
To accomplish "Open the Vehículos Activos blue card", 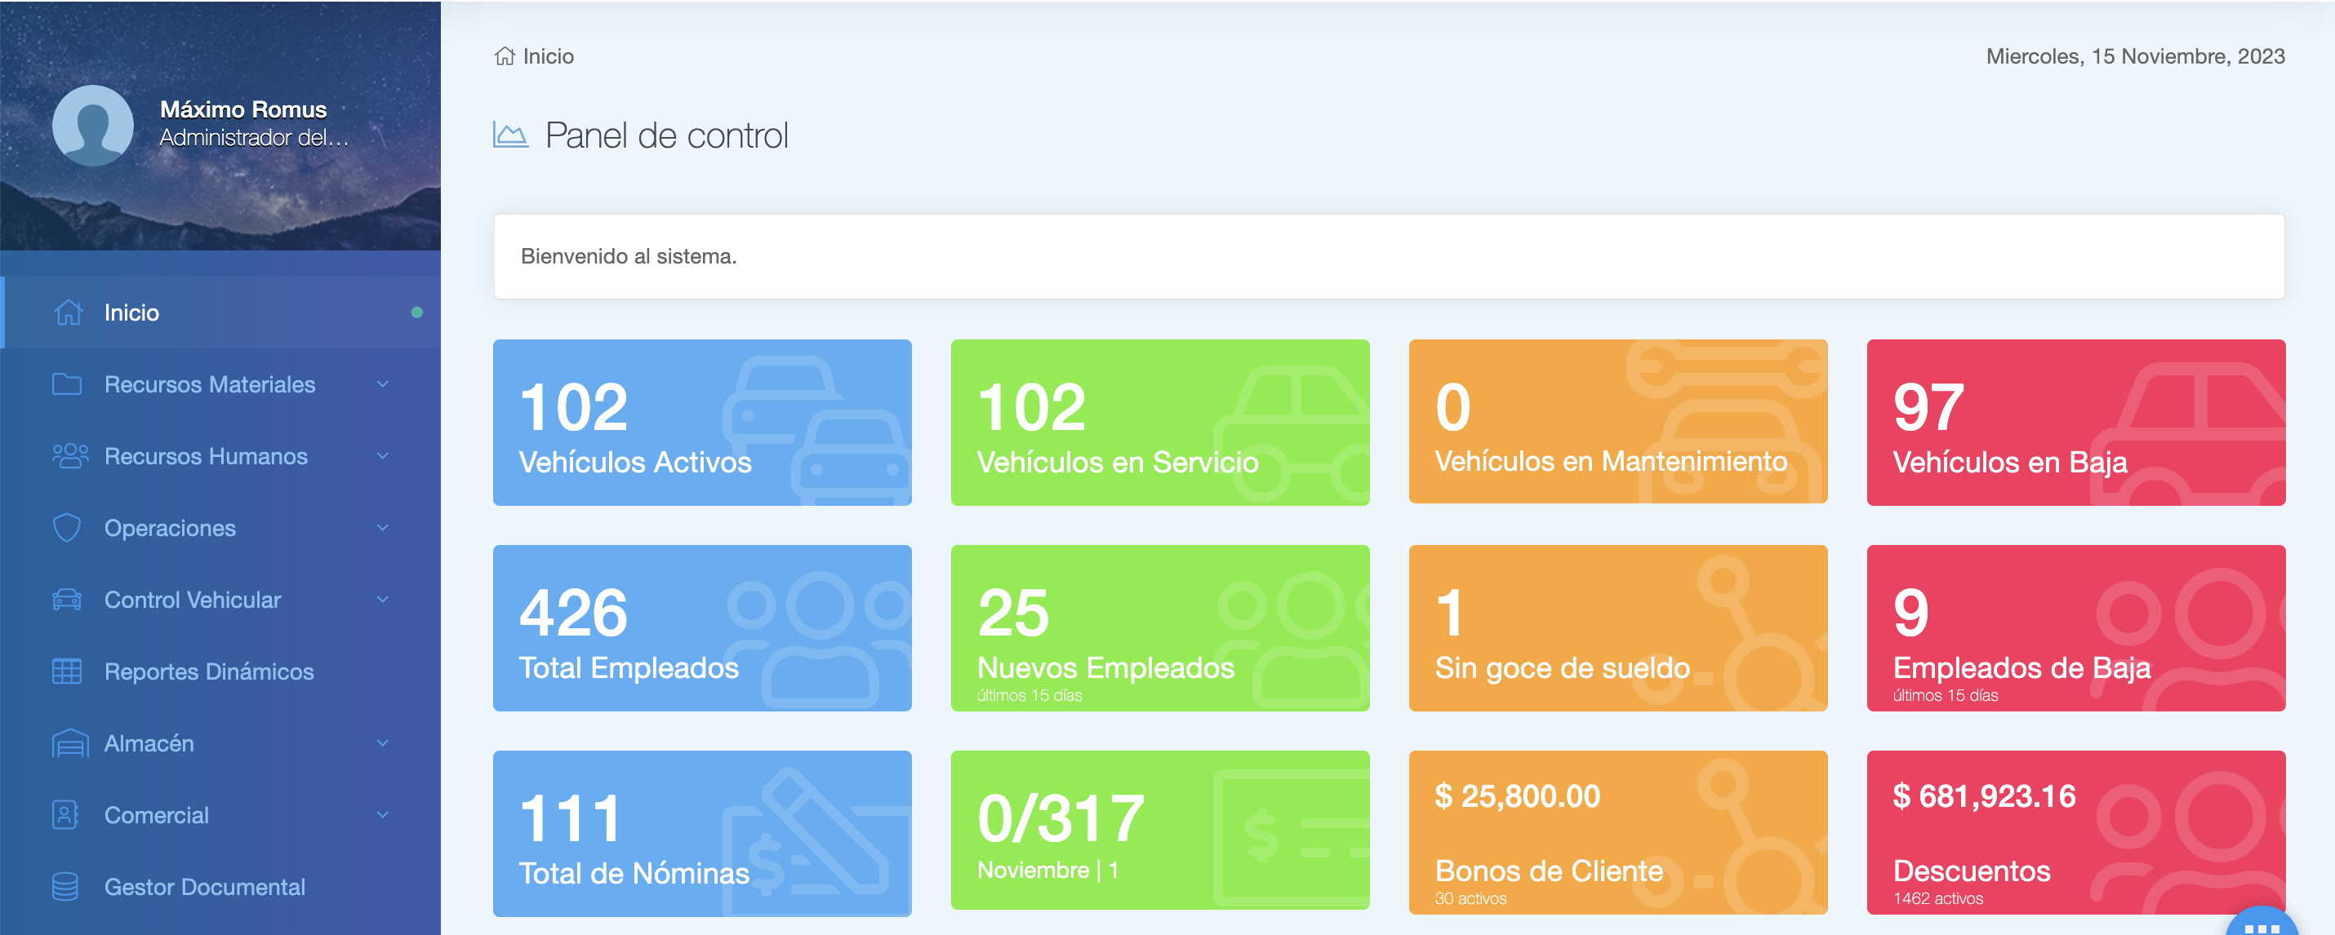I will click(701, 422).
